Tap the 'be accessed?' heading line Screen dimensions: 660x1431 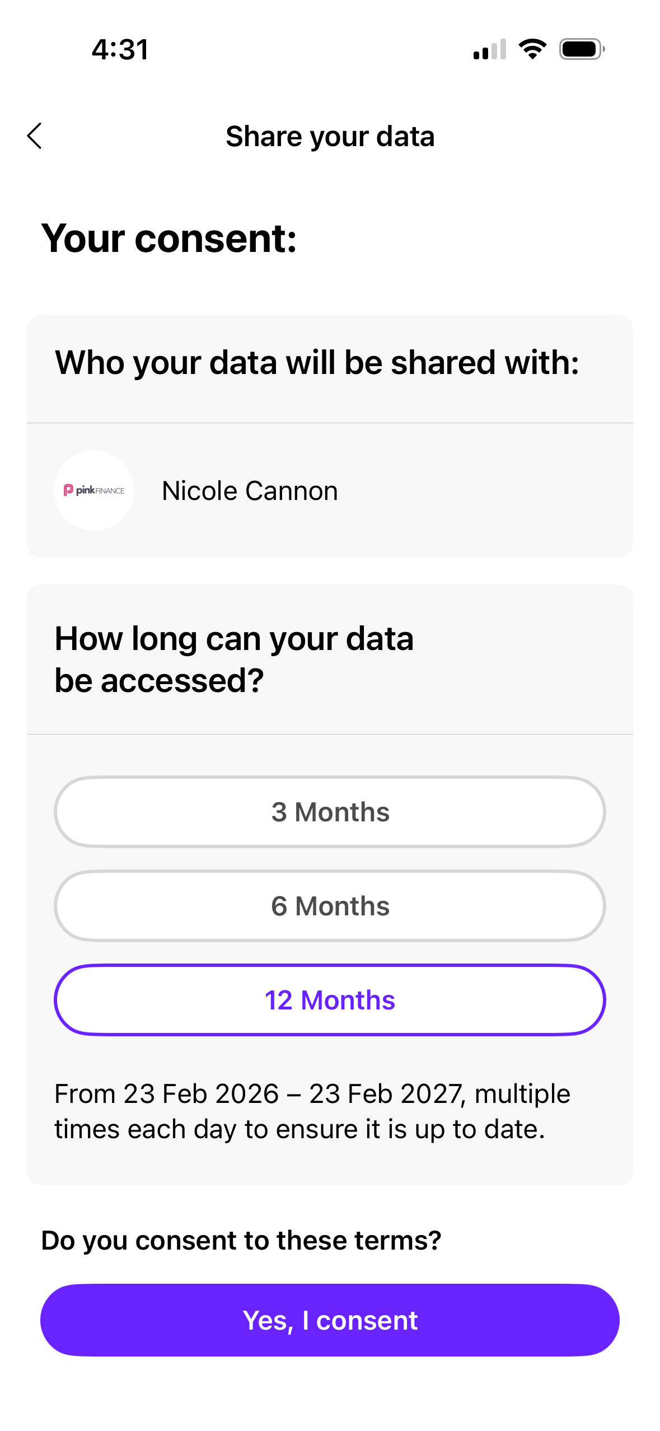(x=159, y=681)
